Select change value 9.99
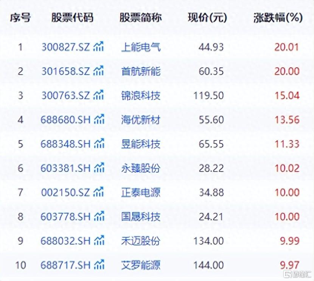Image resolution: width=314 pixels, height=281 pixels. tap(289, 241)
